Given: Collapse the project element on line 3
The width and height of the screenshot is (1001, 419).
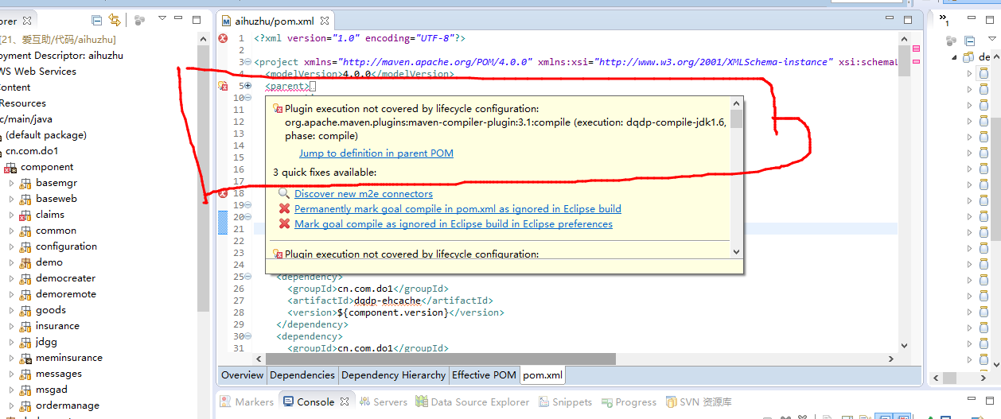Looking at the screenshot, I should pos(247,62).
